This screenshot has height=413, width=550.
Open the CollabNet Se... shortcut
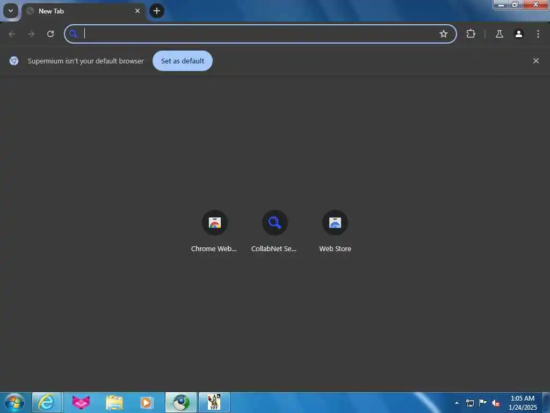click(x=274, y=231)
